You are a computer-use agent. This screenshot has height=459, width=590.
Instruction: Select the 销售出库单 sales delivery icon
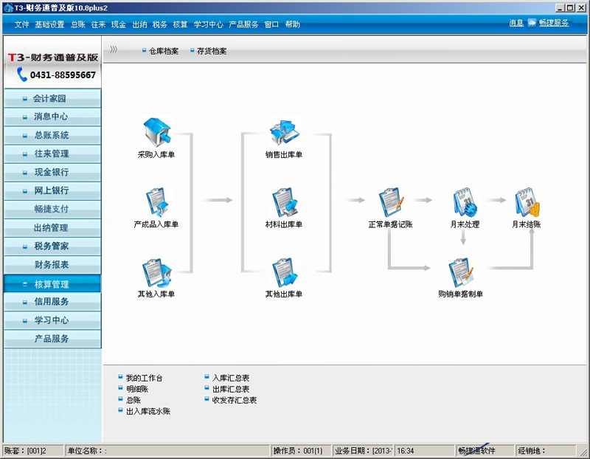284,131
